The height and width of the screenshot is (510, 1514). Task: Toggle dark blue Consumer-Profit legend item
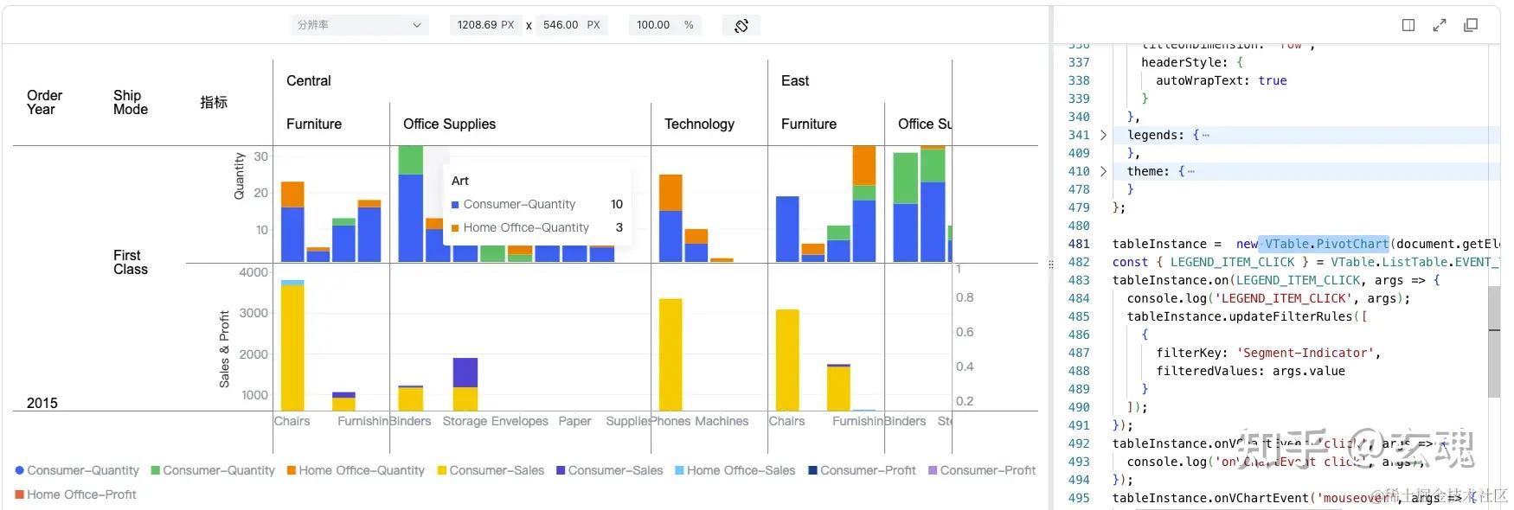pyautogui.click(x=866, y=470)
